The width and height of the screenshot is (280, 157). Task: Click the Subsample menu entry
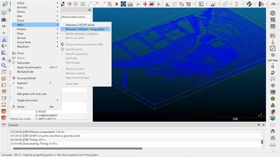point(23,63)
